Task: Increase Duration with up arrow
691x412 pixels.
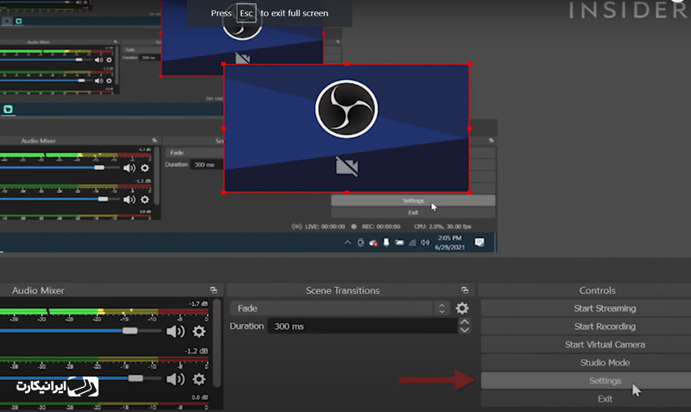Action: tap(465, 322)
